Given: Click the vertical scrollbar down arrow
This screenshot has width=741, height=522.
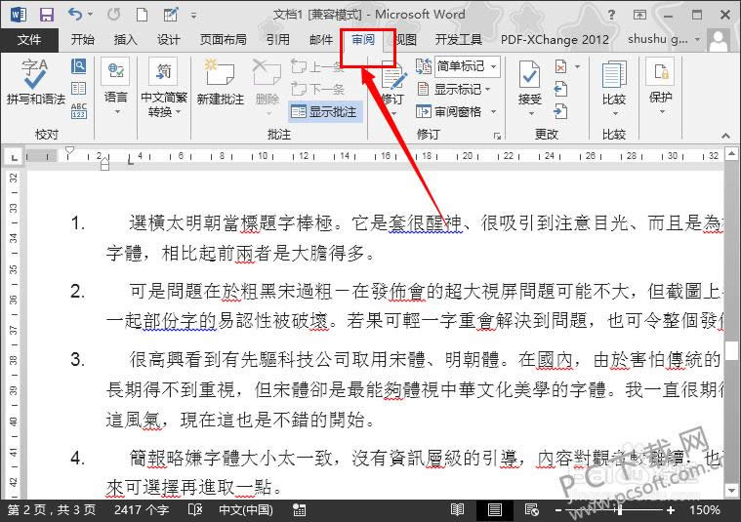Looking at the screenshot, I should (731, 492).
